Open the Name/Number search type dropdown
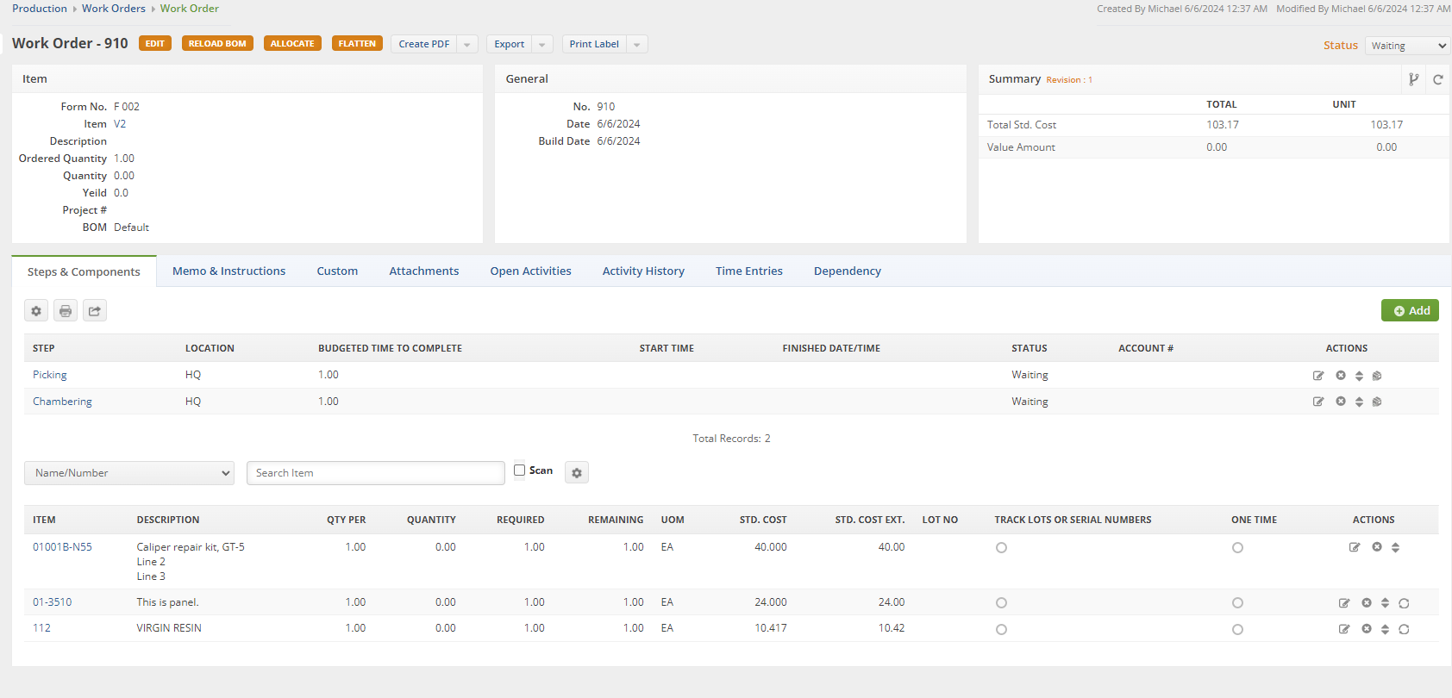 (129, 473)
